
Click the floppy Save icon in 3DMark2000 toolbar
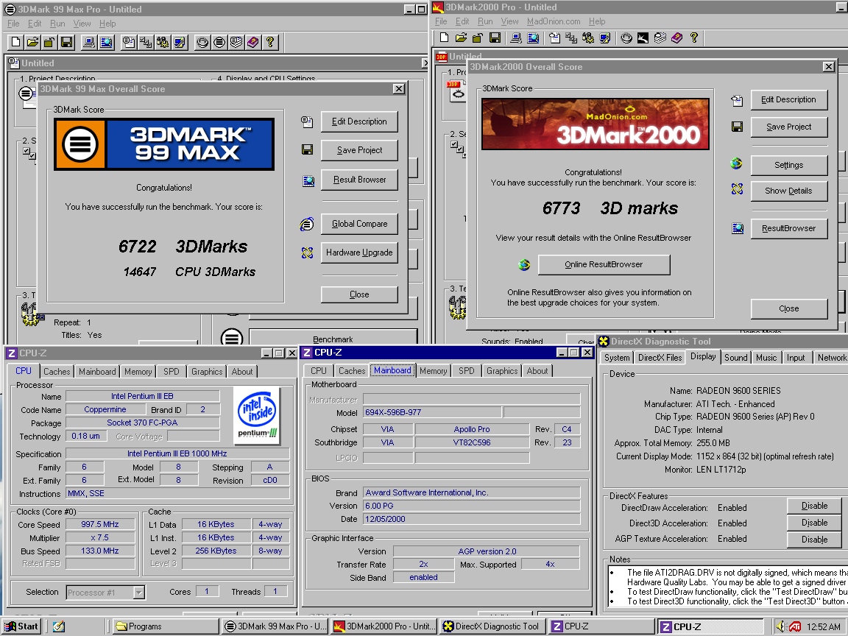(x=495, y=38)
